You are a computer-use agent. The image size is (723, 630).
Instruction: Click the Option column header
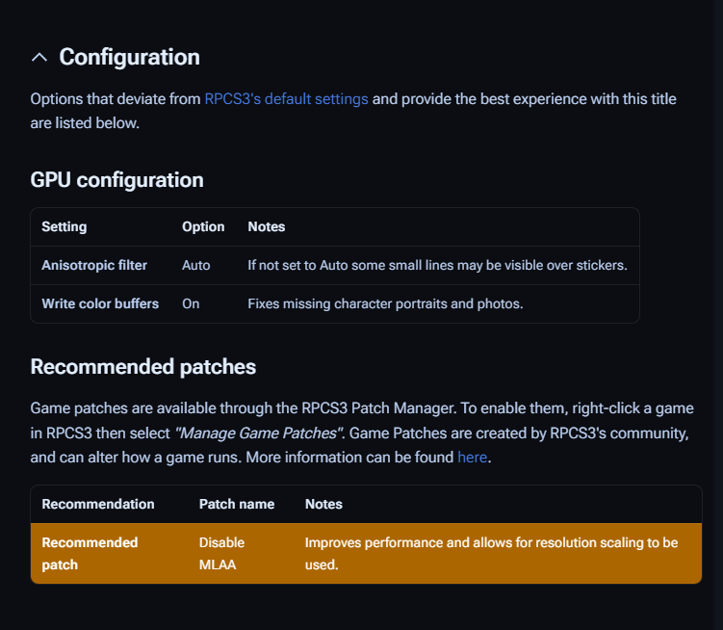203,227
